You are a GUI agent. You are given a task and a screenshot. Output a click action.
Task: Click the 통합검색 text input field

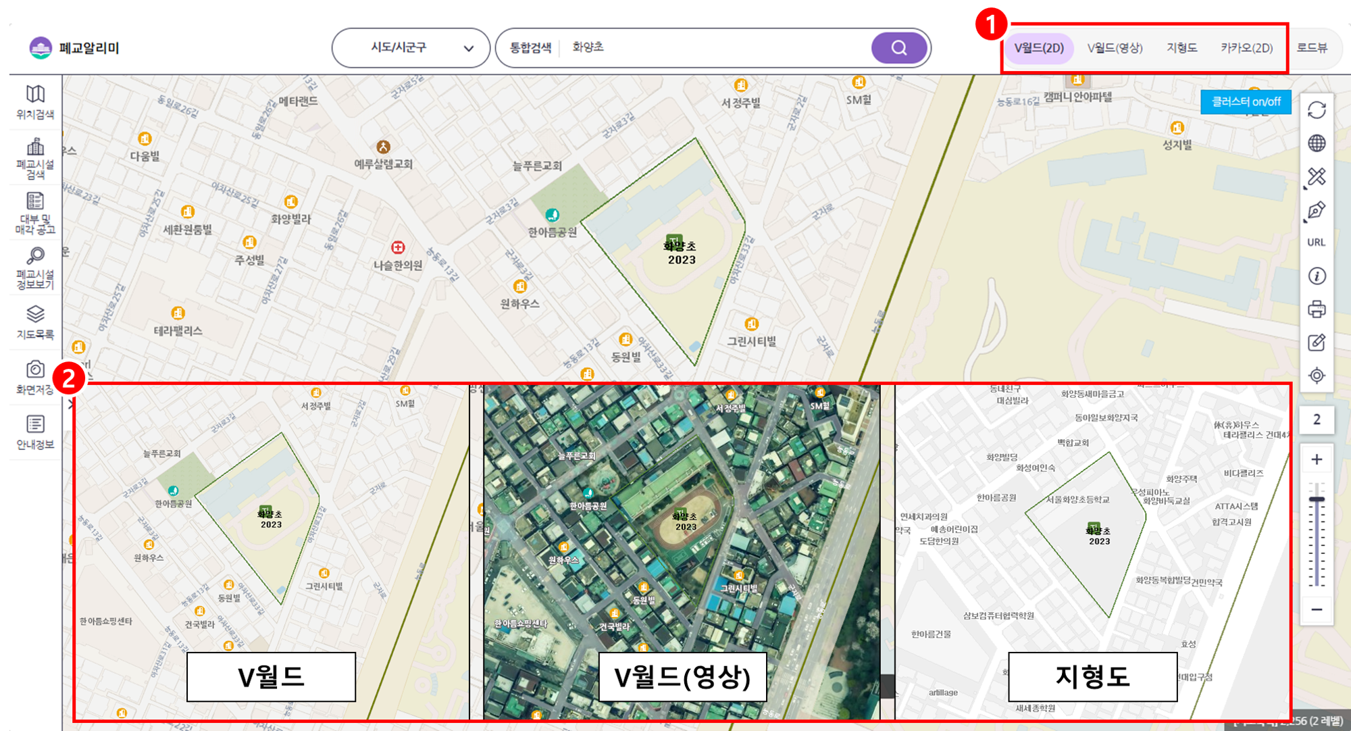(716, 48)
